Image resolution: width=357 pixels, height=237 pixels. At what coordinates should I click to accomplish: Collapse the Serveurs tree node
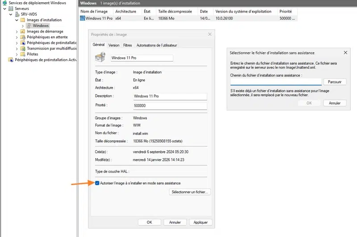click(x=5, y=8)
